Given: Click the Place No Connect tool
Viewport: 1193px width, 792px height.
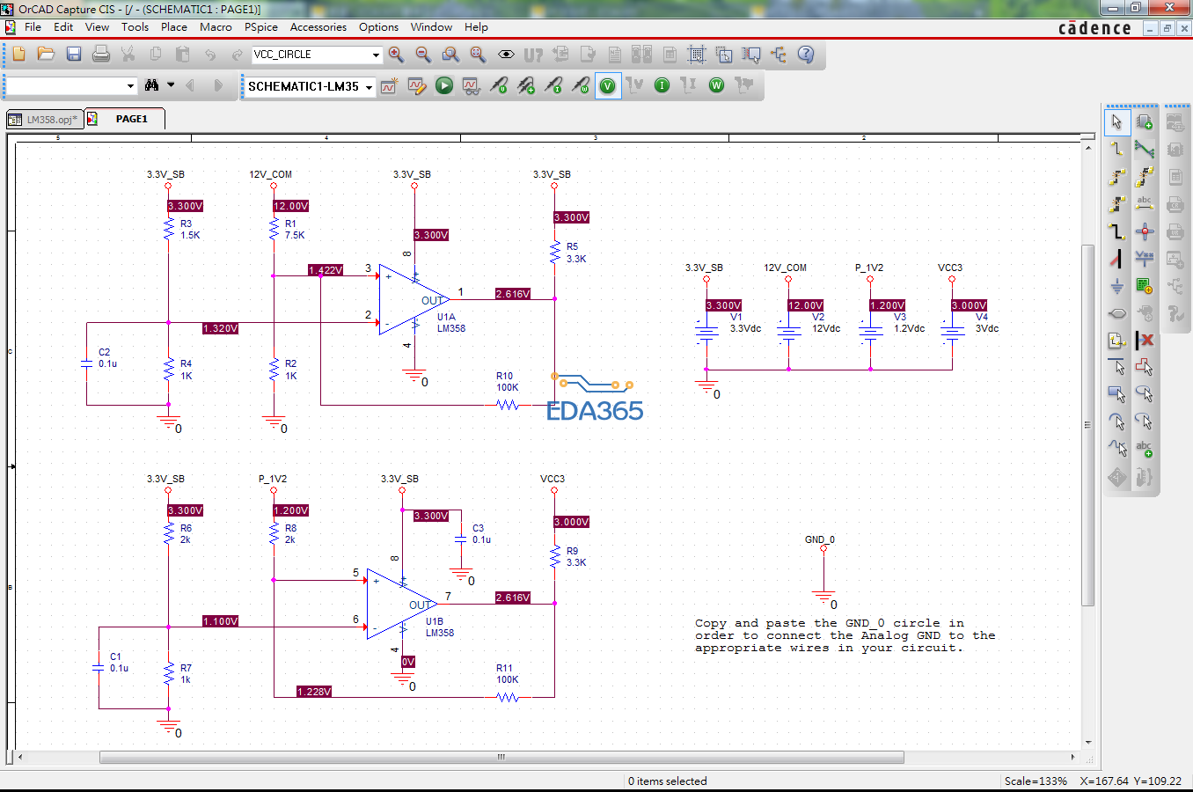Looking at the screenshot, I should [x=1145, y=341].
